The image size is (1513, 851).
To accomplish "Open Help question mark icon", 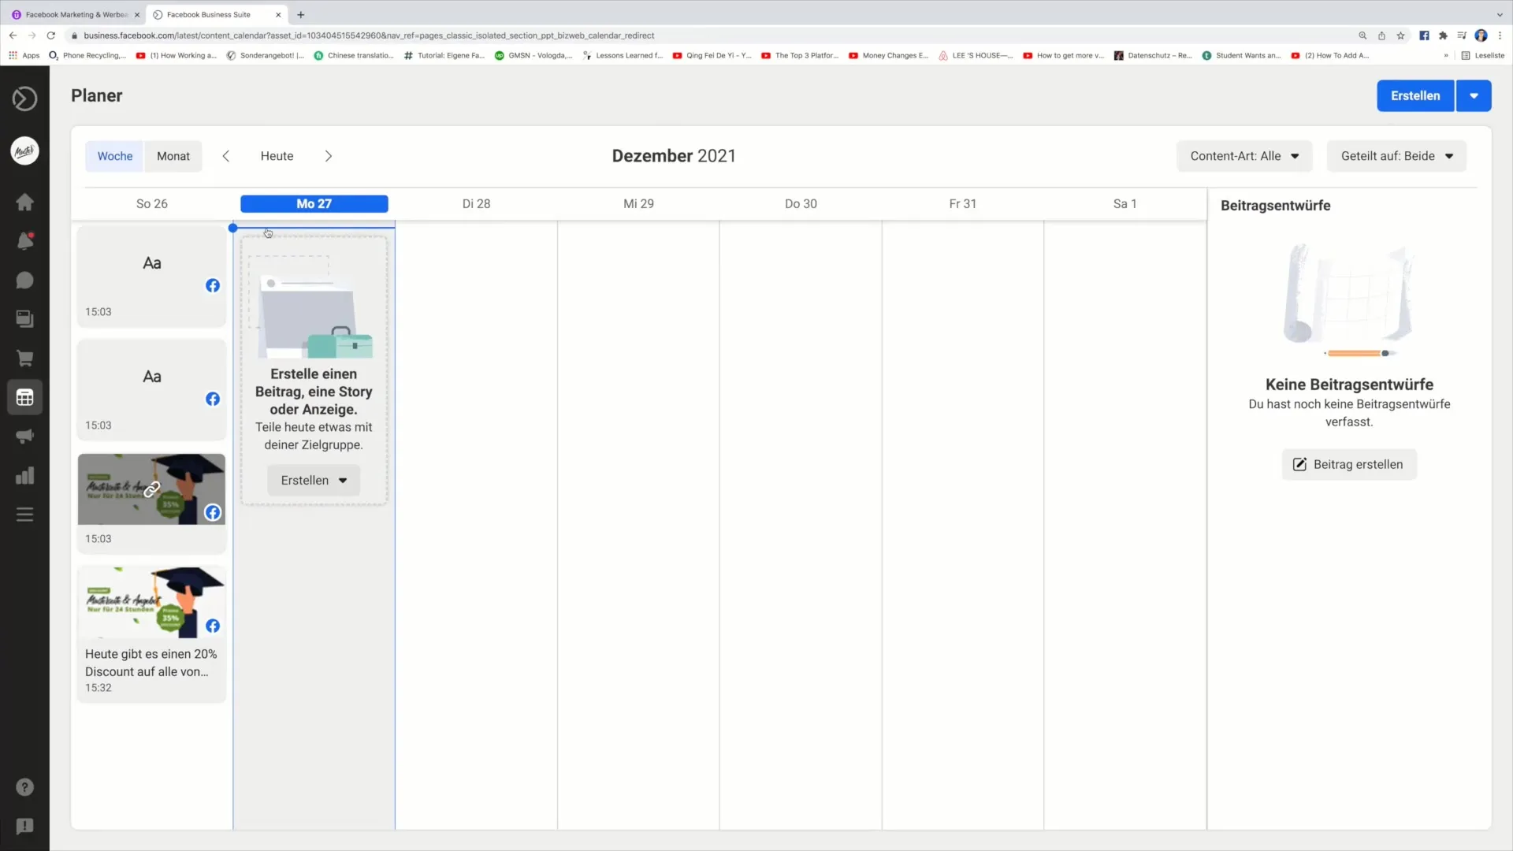I will (x=24, y=787).
